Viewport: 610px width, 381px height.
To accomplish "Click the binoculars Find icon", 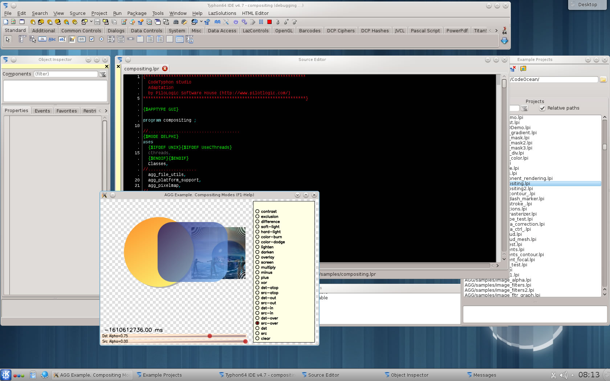I will point(176,22).
